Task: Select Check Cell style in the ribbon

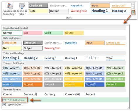Action: point(38,6)
